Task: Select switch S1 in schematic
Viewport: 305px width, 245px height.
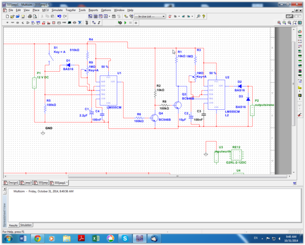Action: (x=51, y=57)
